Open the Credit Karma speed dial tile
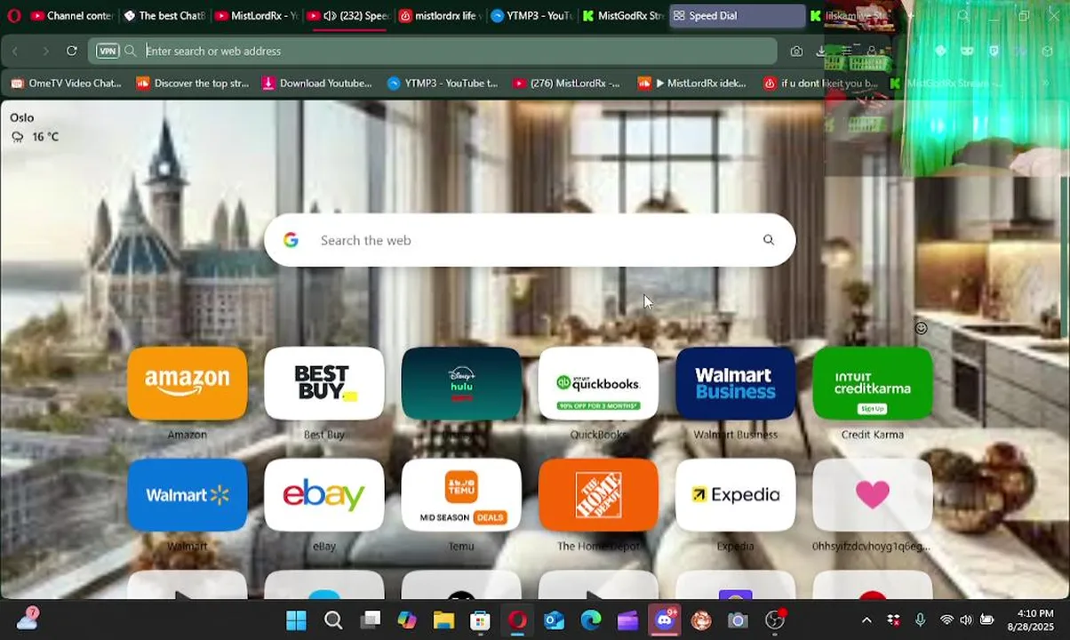 (872, 383)
